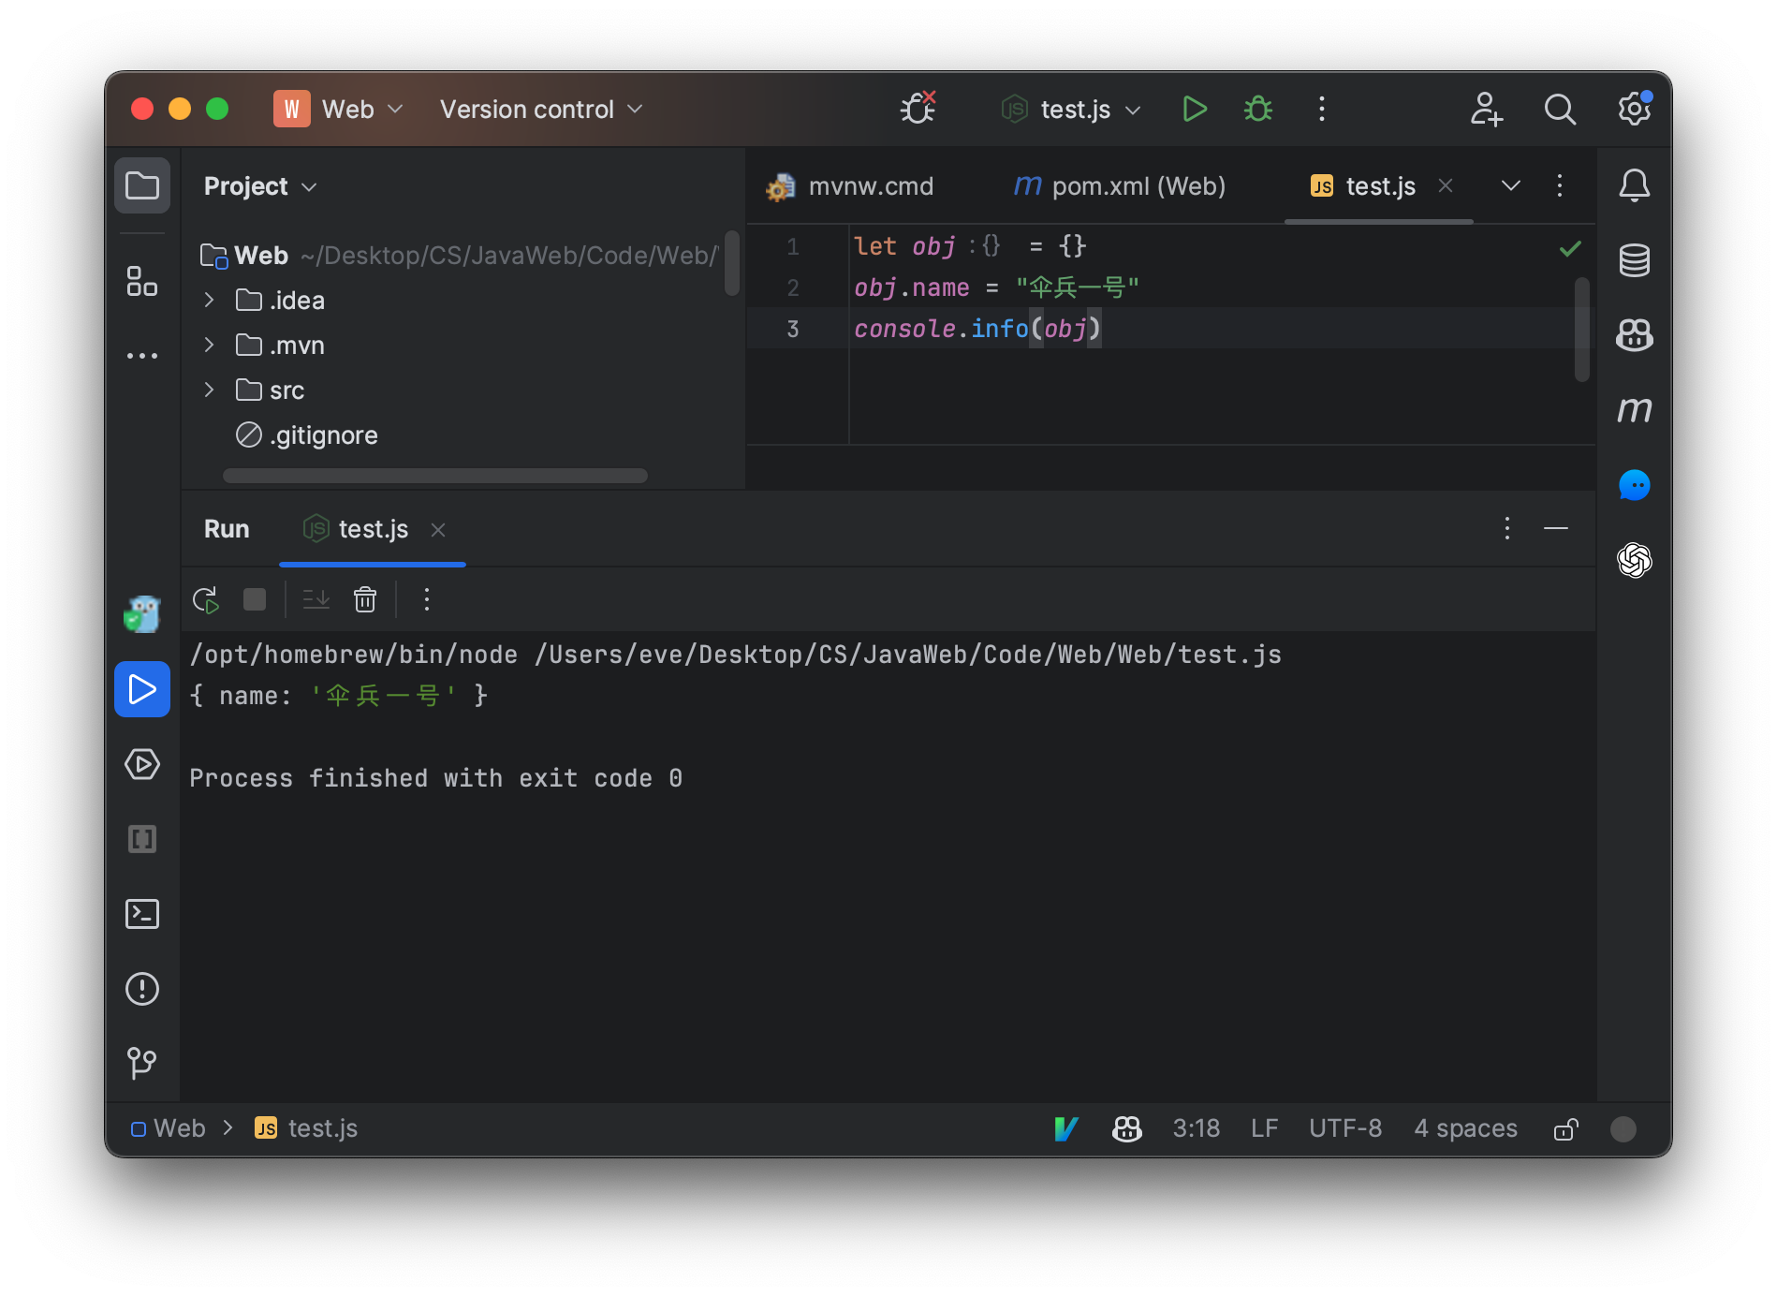The image size is (1777, 1296).
Task: Open the Terminal tool window
Action: pyautogui.click(x=142, y=914)
